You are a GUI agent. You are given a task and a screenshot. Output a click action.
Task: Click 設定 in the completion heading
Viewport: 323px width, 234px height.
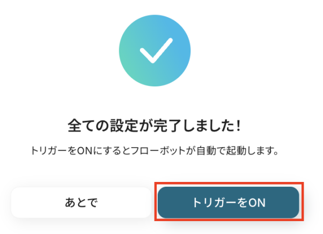point(124,125)
